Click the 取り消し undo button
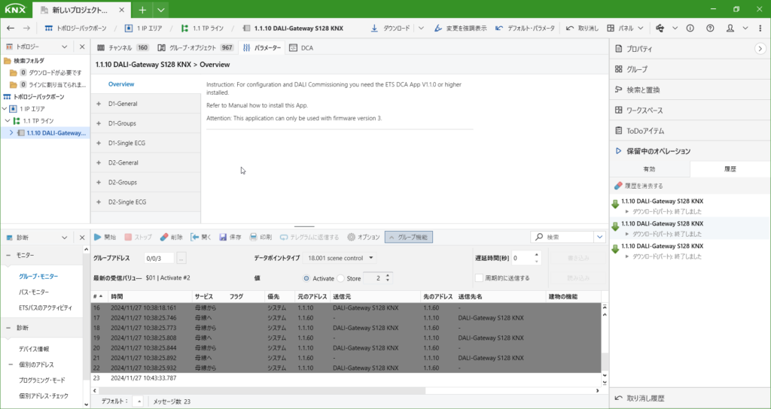The width and height of the screenshot is (771, 409). [x=582, y=29]
